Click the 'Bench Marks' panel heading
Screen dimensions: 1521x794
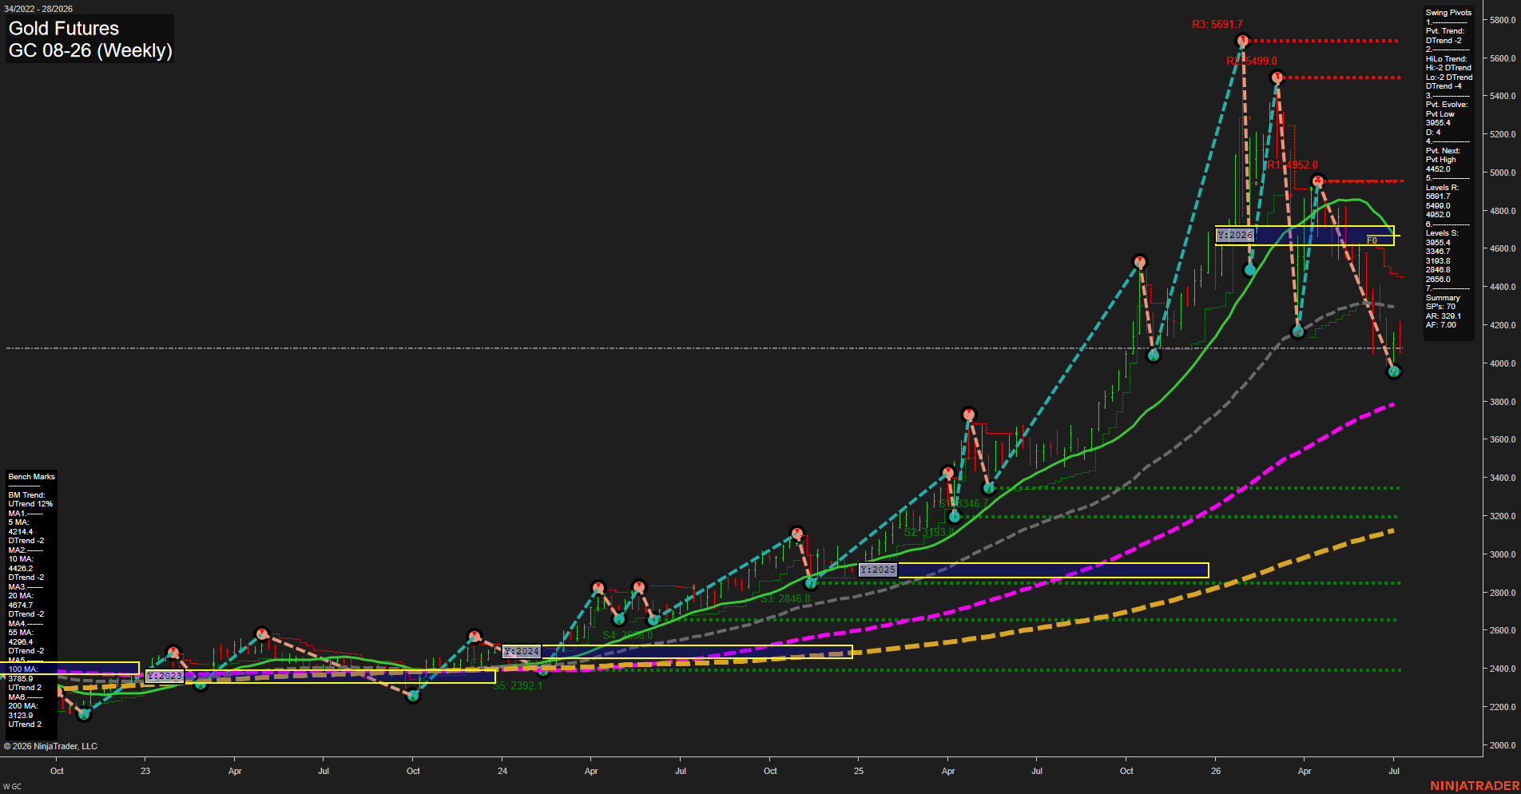pos(32,477)
